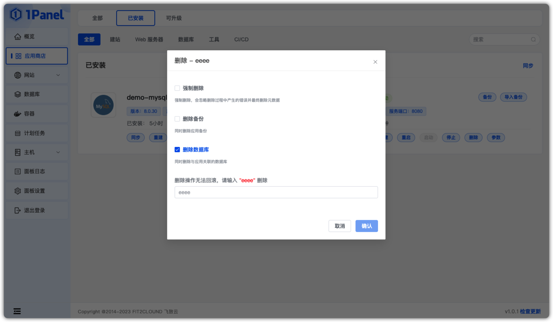Uncheck the 删除数据库 checkbox

coord(177,150)
